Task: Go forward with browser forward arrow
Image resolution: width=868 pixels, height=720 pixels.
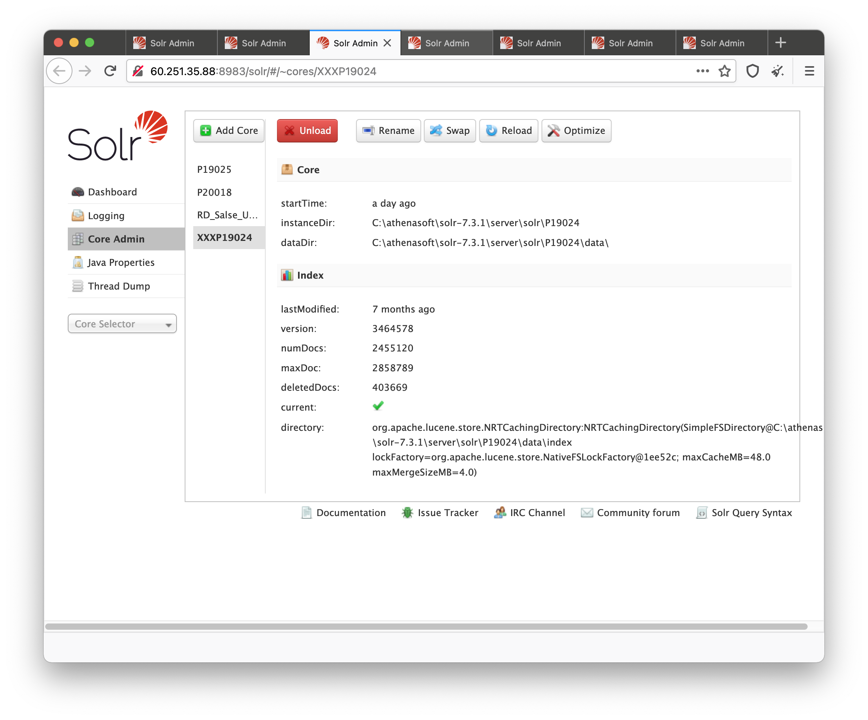Action: pos(85,71)
